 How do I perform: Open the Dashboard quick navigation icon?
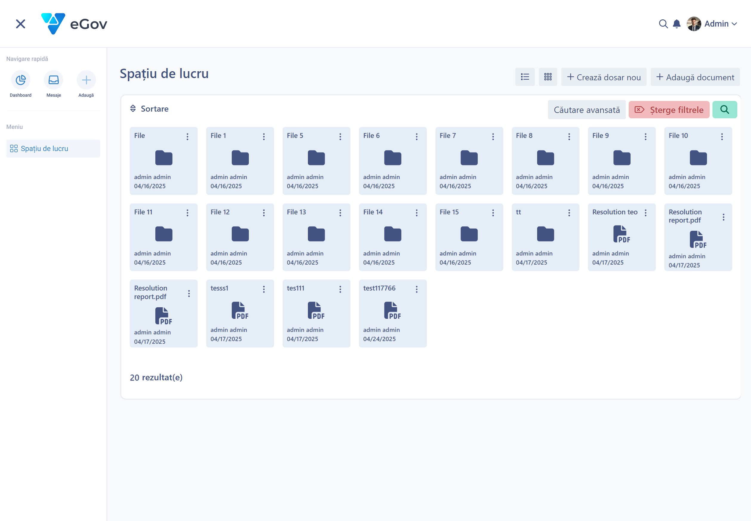click(x=21, y=80)
